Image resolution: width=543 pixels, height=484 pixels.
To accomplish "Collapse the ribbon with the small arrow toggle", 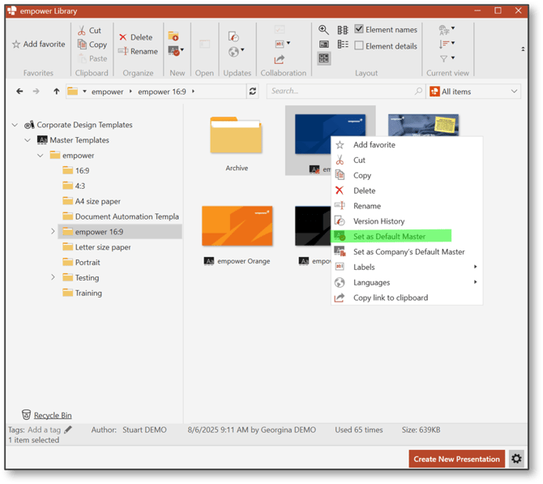I will 523,49.
